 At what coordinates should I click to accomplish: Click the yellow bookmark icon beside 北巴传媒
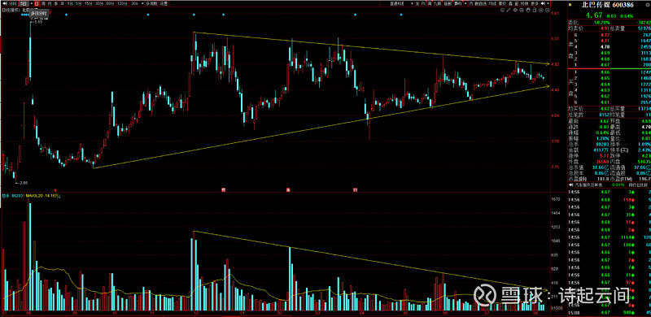coord(570,5)
